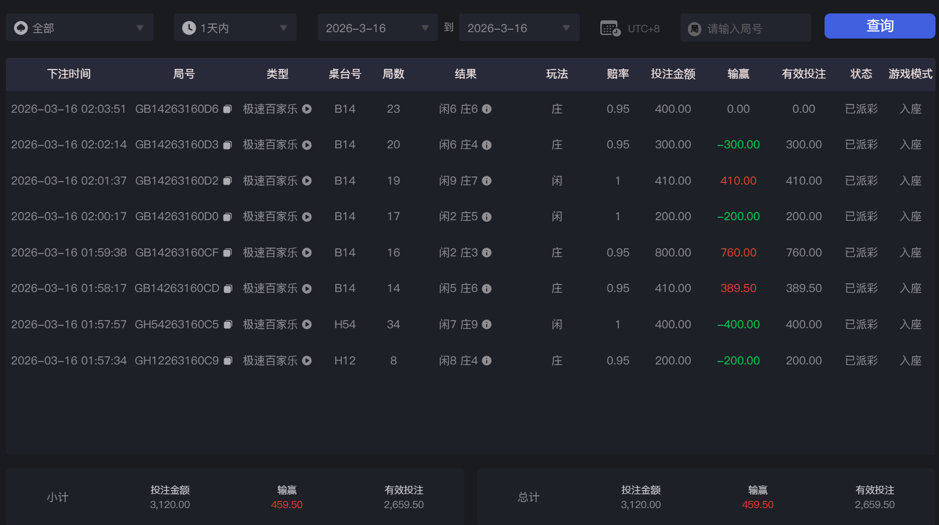Screen dimensions: 939x525
Task: Copy round number GB14263160CD
Action: point(228,288)
